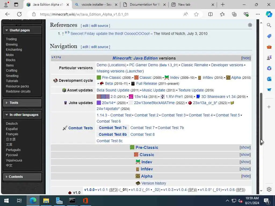Click the Edge profile avatar icon
Viewport: 275px width, 206px height.
click(6, 5)
